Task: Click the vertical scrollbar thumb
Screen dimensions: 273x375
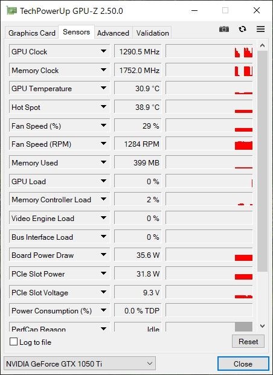Action: click(x=262, y=161)
